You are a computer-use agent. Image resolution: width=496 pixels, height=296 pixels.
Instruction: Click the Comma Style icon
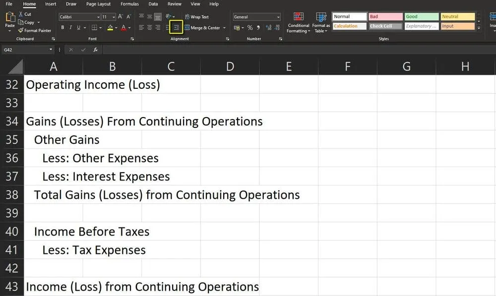[x=258, y=28]
